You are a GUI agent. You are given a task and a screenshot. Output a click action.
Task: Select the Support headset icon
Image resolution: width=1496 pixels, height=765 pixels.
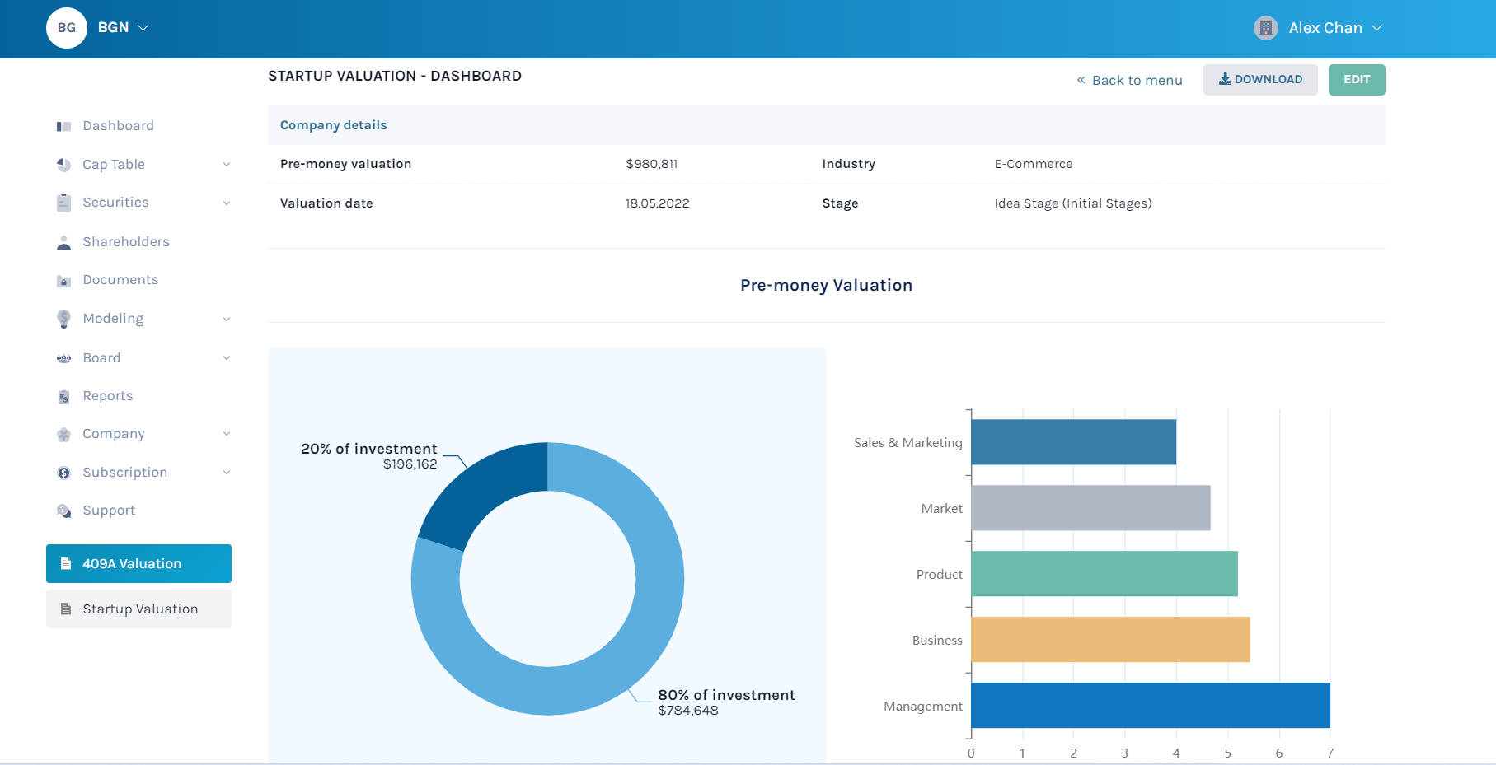point(63,511)
